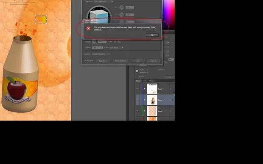
Task: Click the Layer 4 thumbnail
Action: pyautogui.click(x=152, y=89)
